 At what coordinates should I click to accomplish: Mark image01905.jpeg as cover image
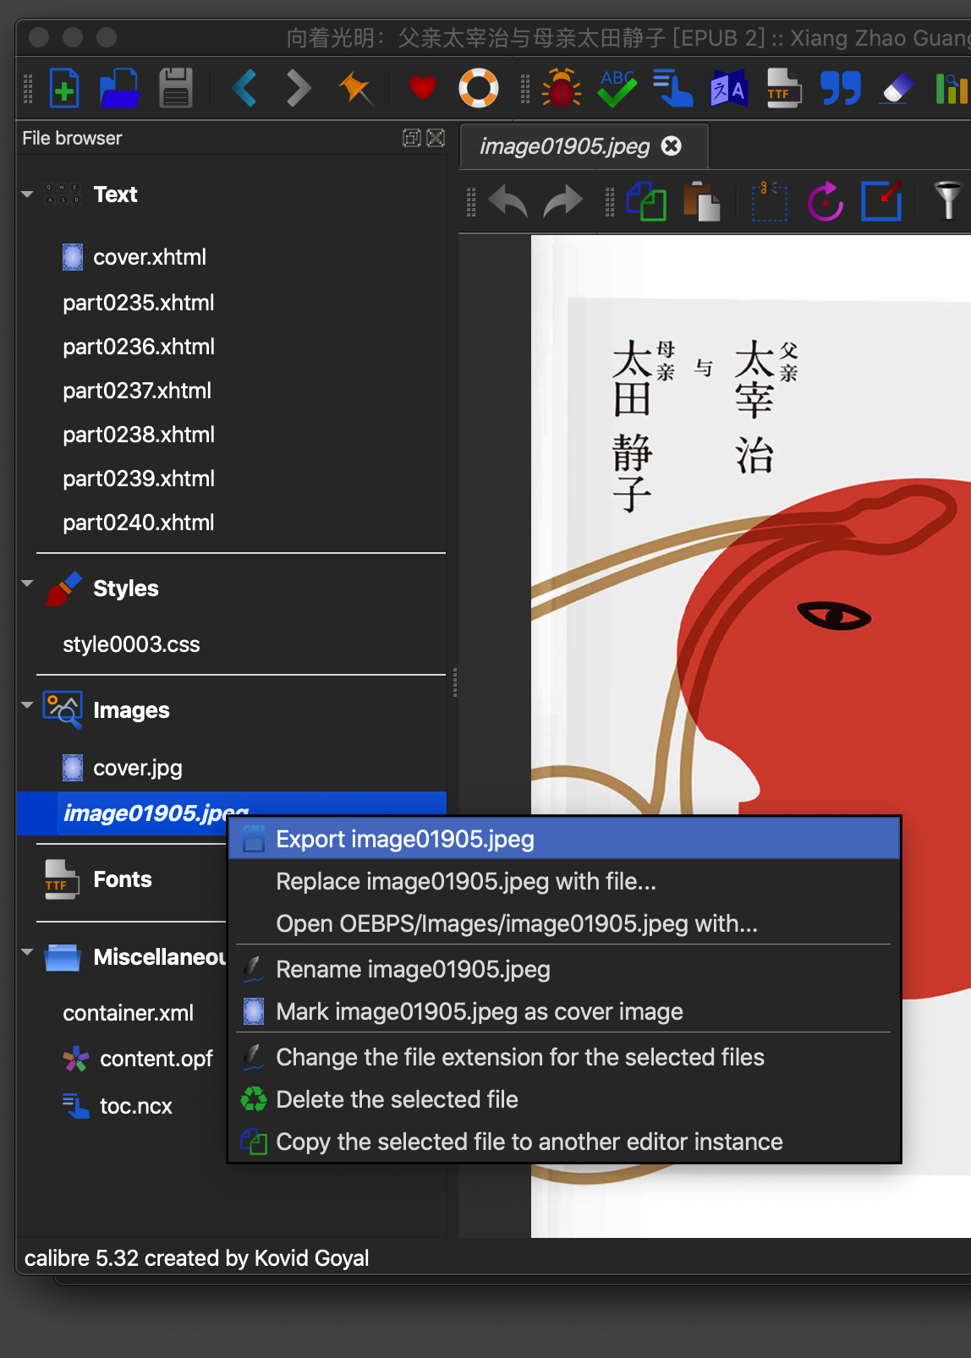pyautogui.click(x=564, y=1011)
